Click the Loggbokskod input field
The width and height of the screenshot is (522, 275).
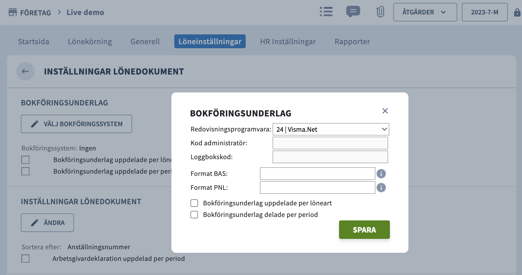(330, 157)
